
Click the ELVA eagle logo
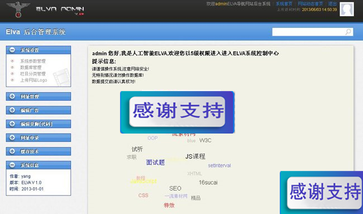tap(18, 9)
